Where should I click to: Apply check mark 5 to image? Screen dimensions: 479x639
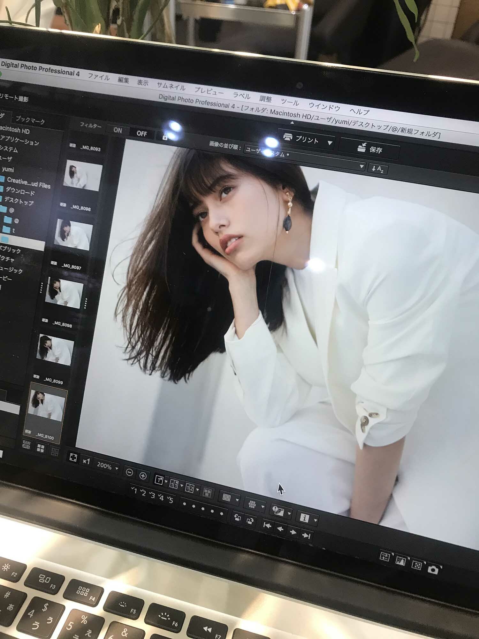[170, 500]
